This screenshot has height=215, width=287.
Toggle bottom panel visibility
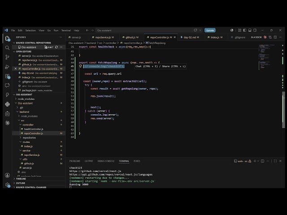(250, 30)
